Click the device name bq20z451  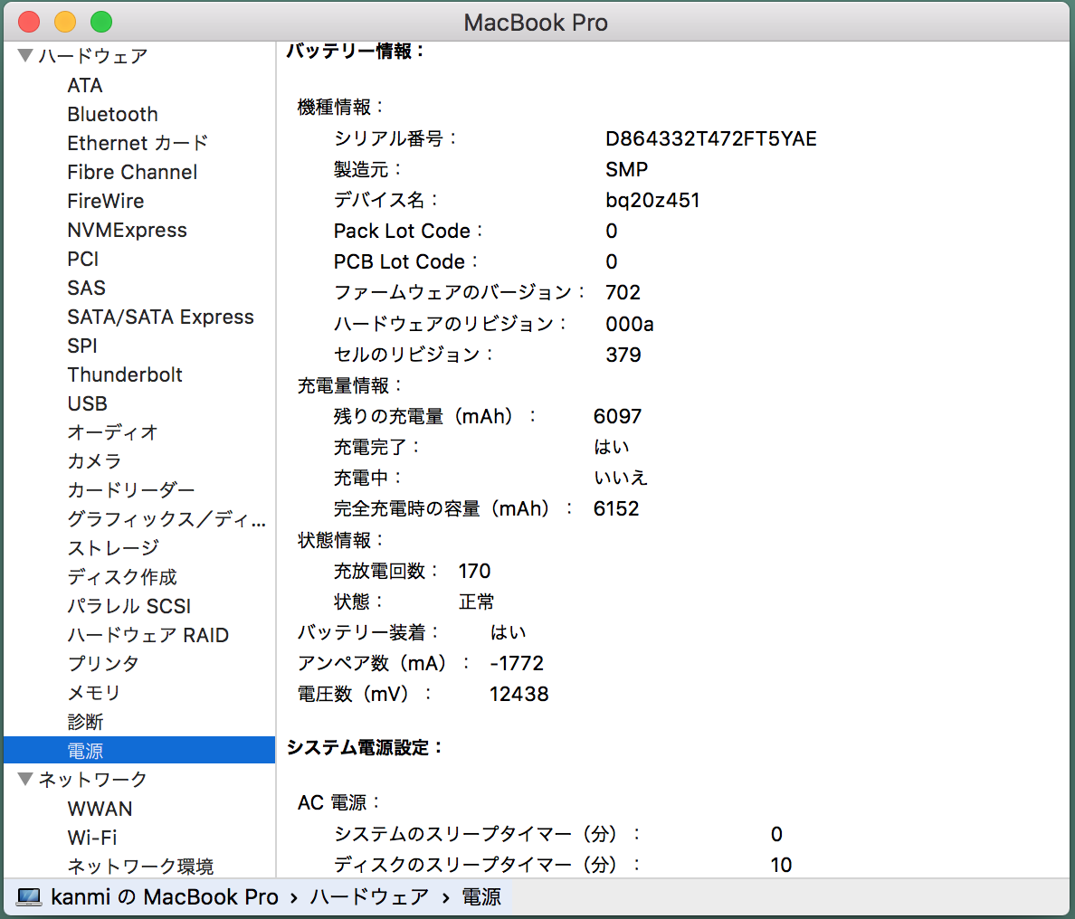point(652,200)
